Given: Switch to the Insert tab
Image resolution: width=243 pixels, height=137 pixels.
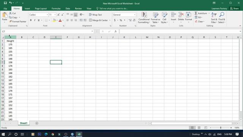Looking at the screenshot, I should coord(27,8).
